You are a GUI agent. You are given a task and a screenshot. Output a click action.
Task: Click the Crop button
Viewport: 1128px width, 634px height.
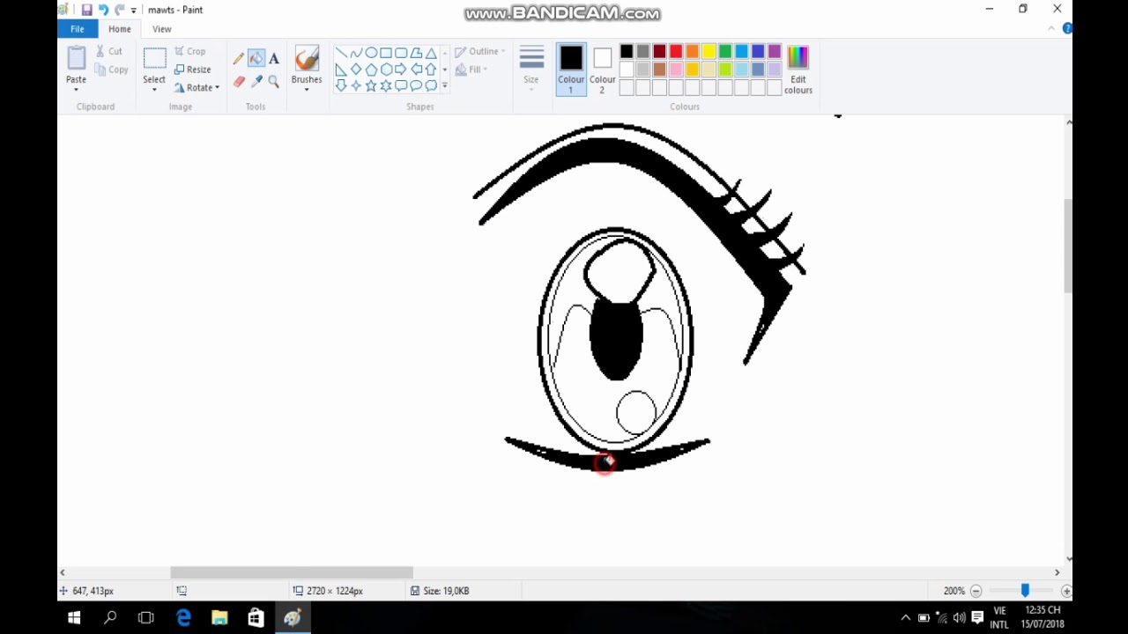point(190,52)
